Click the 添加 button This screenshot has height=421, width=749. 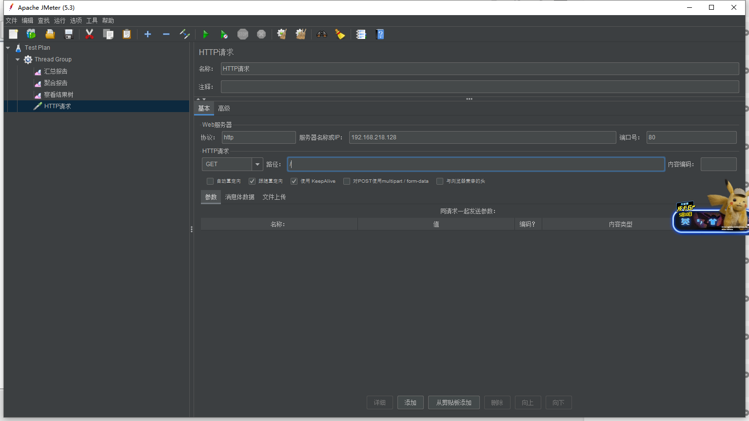410,402
